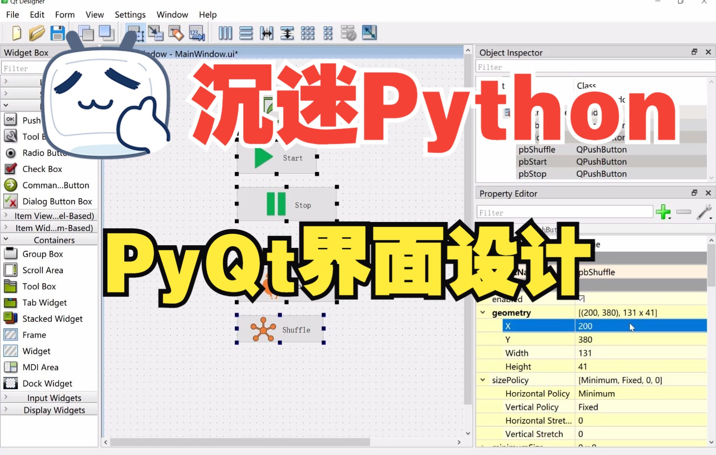Pick Dock Widget container

pyautogui.click(x=47, y=383)
